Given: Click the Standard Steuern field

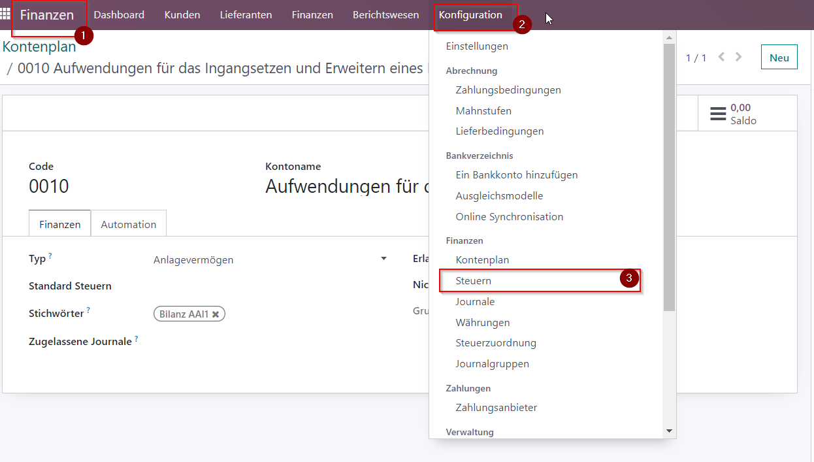Looking at the screenshot, I should [x=270, y=286].
